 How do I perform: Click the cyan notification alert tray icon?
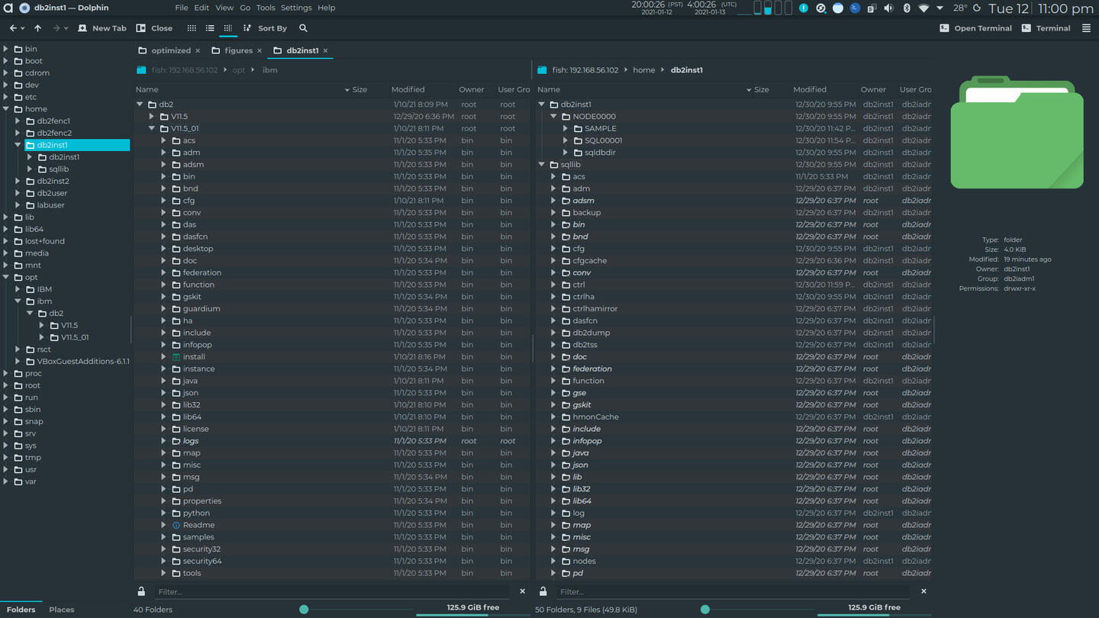[x=804, y=8]
